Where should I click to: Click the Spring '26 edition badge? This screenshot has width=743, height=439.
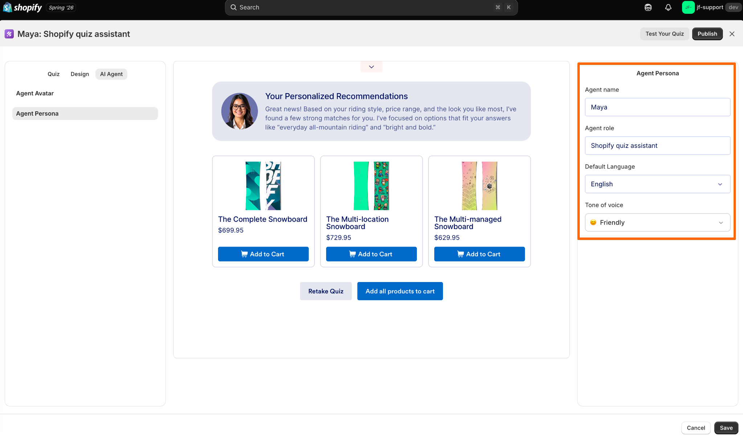click(61, 8)
